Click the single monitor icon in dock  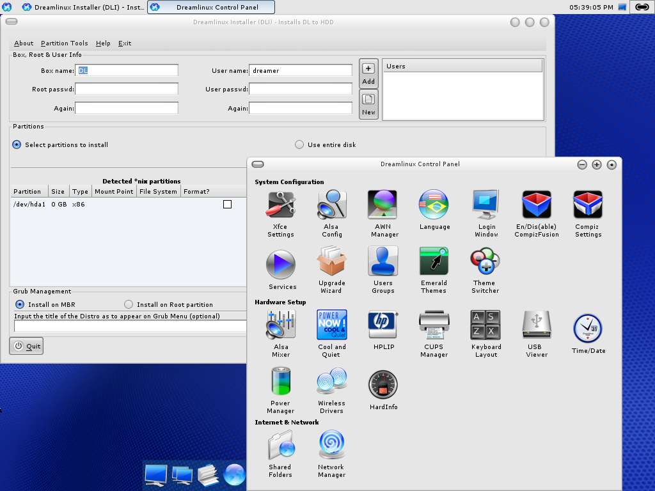(156, 475)
